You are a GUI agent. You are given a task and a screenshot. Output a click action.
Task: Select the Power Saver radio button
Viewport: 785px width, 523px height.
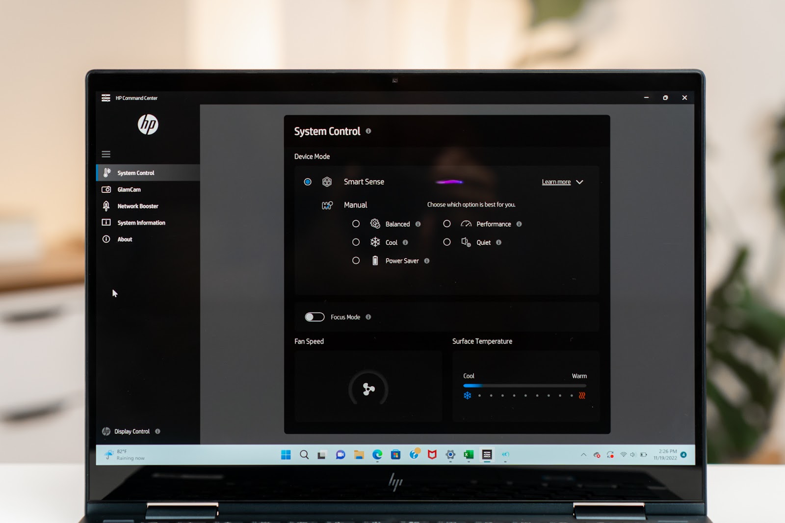[356, 261]
